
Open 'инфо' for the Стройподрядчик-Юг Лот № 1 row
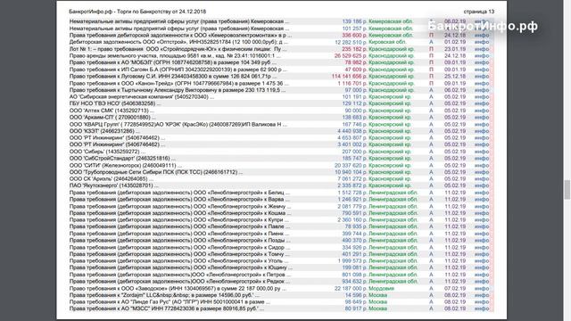[x=482, y=49]
